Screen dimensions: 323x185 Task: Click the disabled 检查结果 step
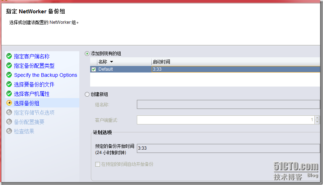point(24,131)
